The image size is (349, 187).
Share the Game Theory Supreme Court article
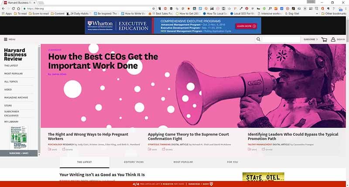[168, 150]
